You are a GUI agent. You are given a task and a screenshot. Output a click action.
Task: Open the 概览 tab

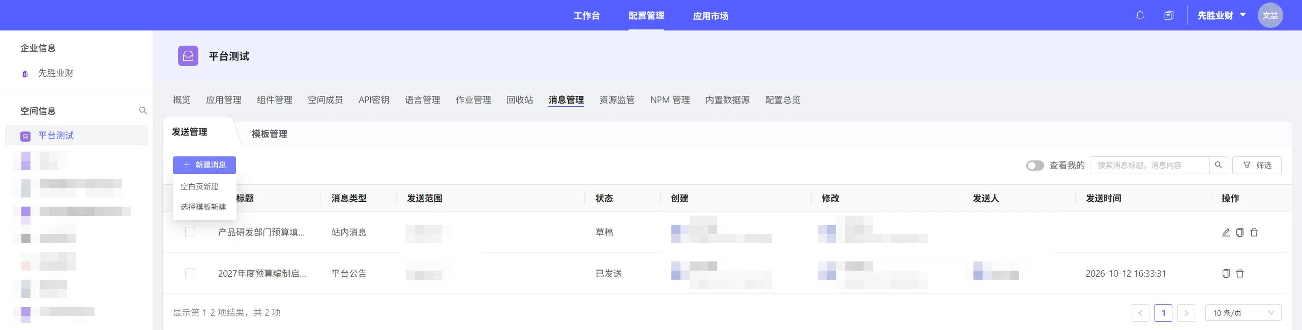coord(182,100)
